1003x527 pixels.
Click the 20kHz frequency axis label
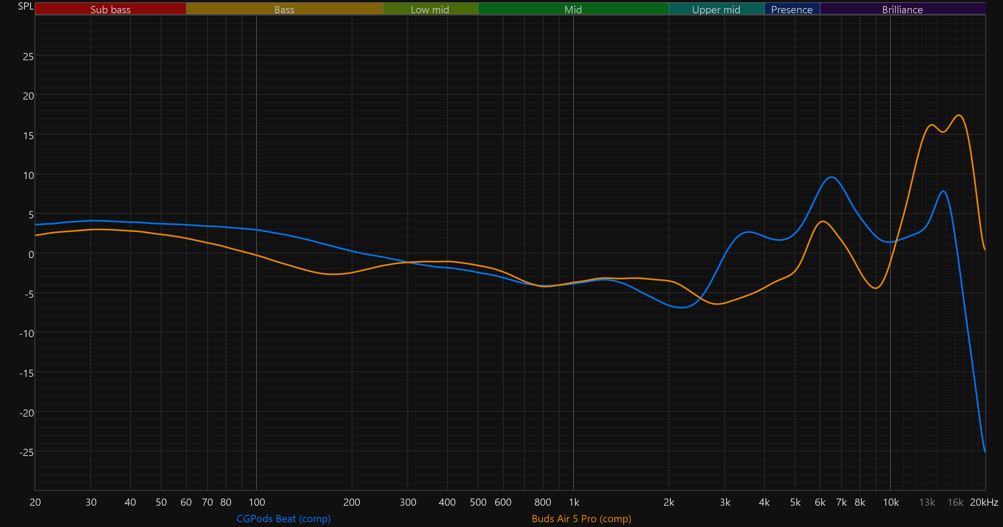pyautogui.click(x=984, y=502)
